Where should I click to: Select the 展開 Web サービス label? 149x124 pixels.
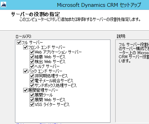pyautogui.click(x=50, y=100)
